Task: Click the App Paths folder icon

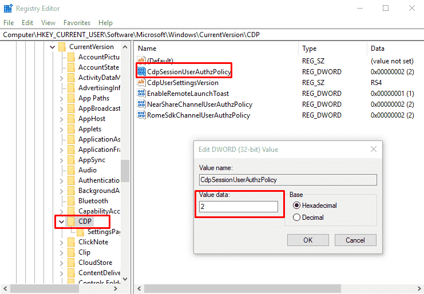Action: tap(72, 98)
